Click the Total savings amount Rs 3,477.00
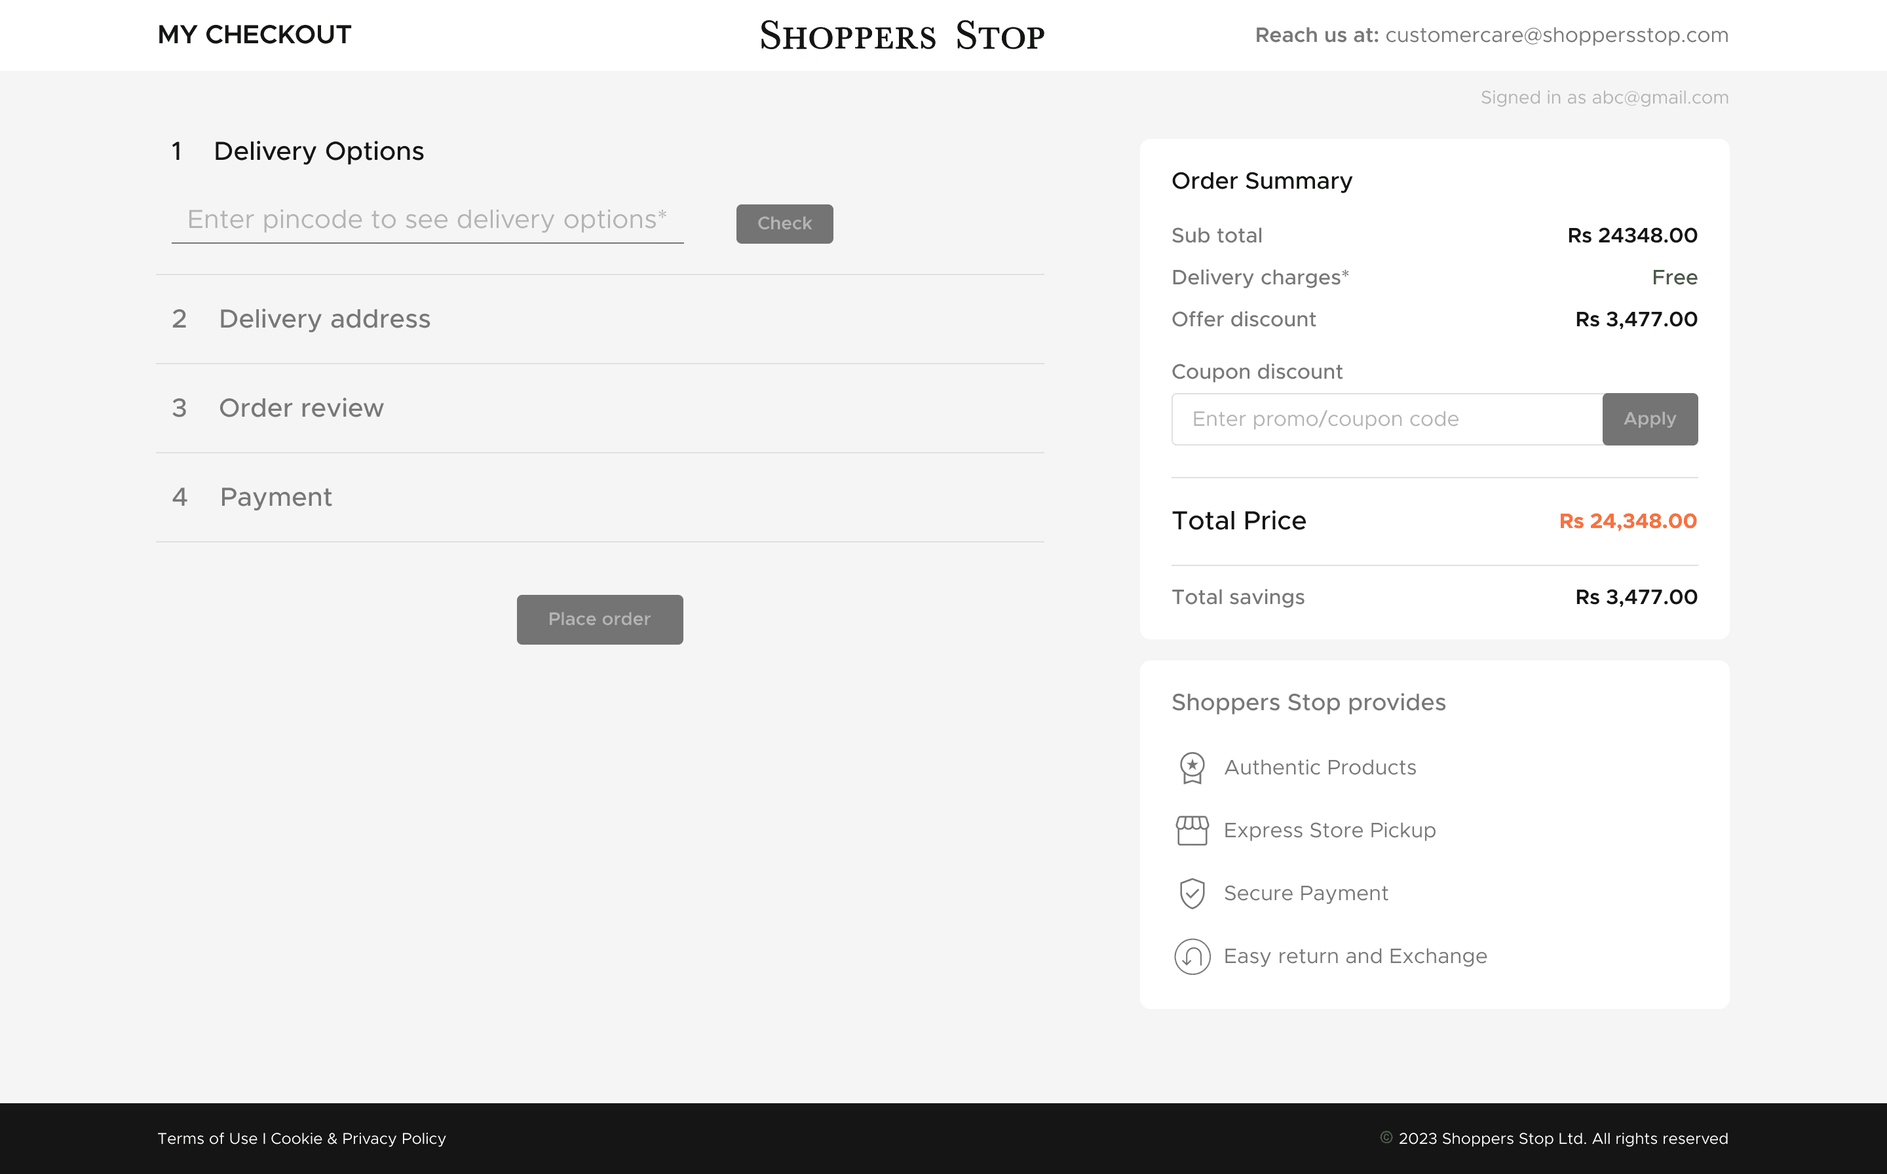This screenshot has width=1887, height=1174. [x=1636, y=597]
